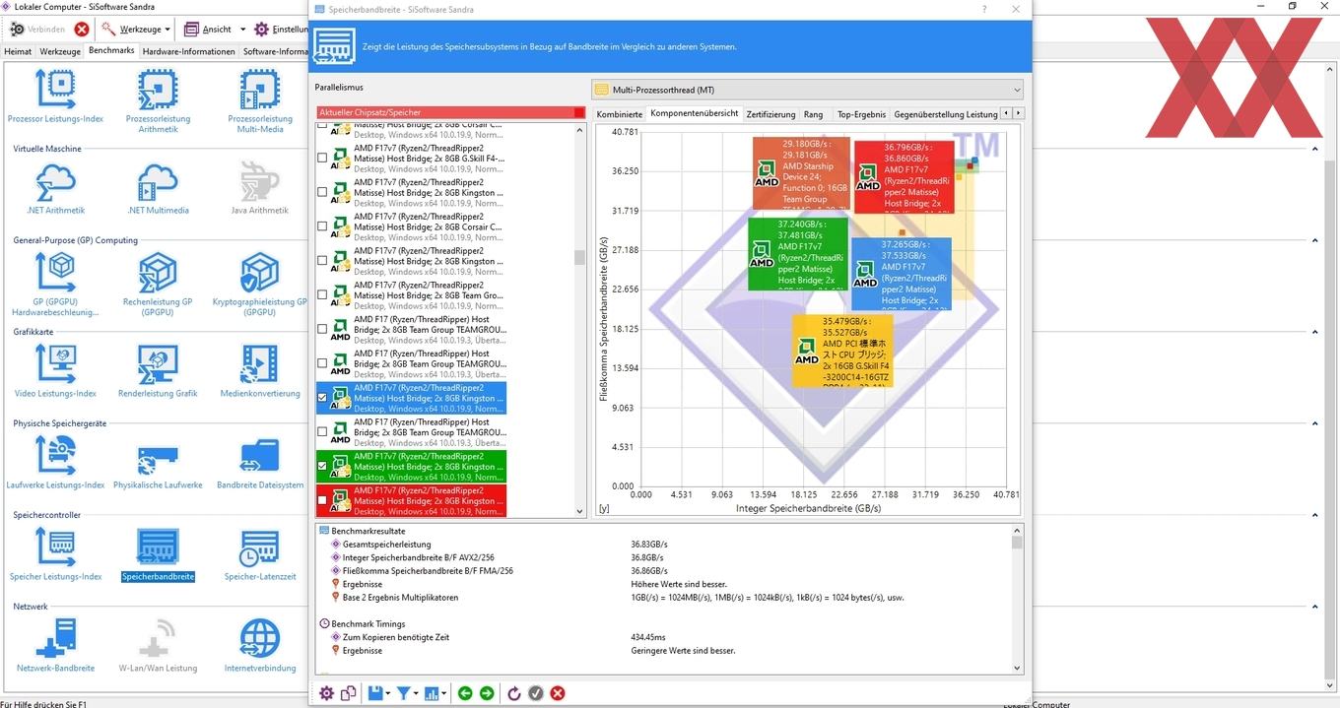Select the Speicherbandbreite module icon

tap(158, 547)
